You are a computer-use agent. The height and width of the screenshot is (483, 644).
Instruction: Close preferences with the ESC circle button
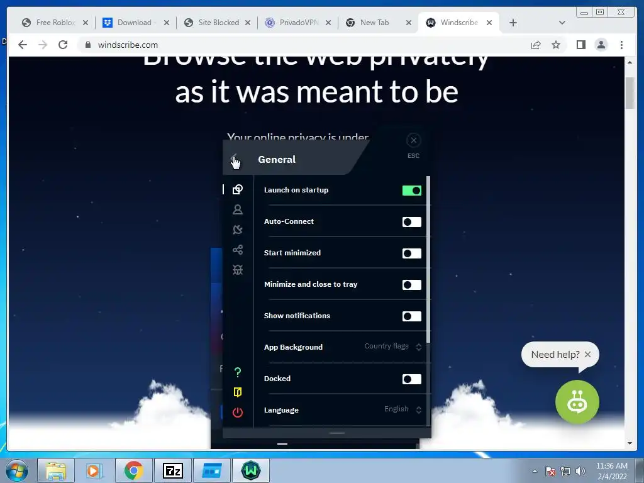[413, 140]
